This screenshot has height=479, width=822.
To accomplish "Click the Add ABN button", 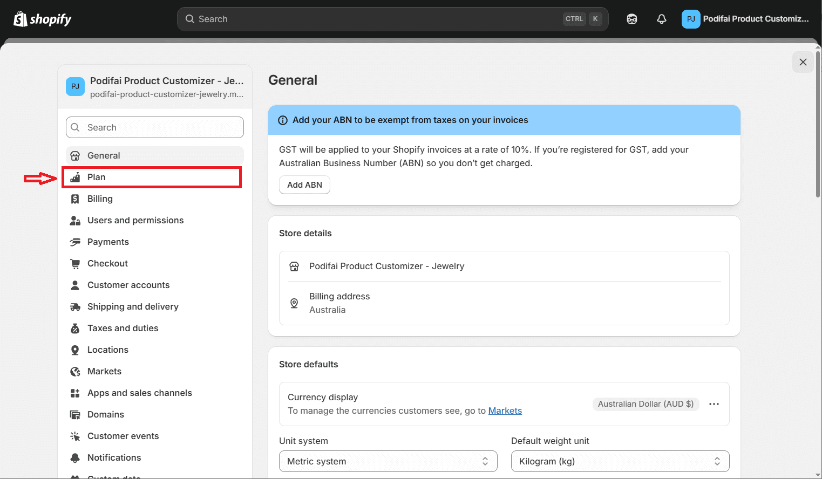I will 304,184.
